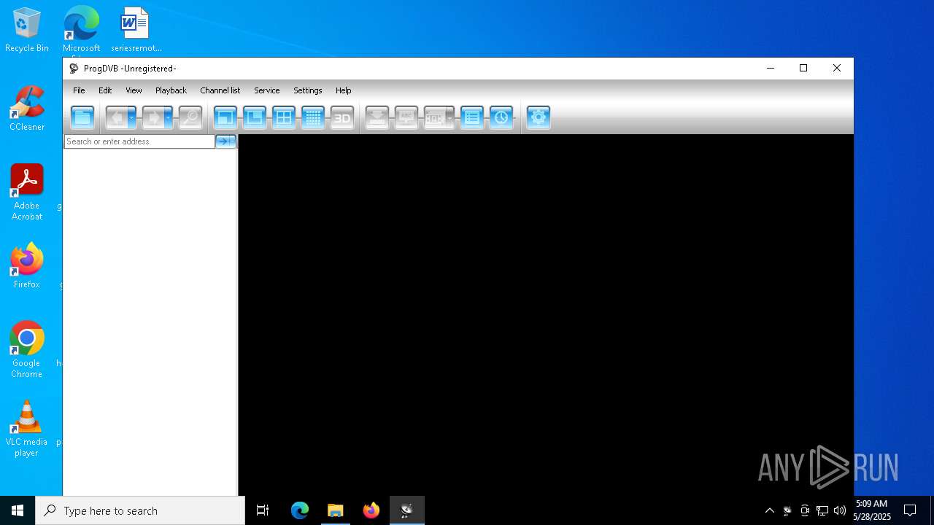
Task: Select the CCleaner desktop shortcut
Action: [x=27, y=109]
